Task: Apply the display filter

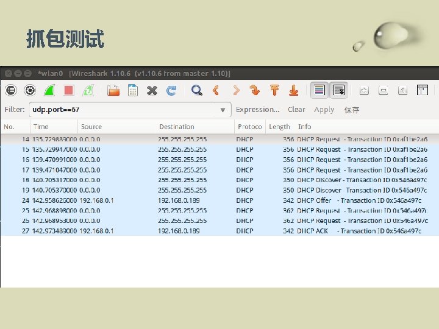Action: click(324, 110)
